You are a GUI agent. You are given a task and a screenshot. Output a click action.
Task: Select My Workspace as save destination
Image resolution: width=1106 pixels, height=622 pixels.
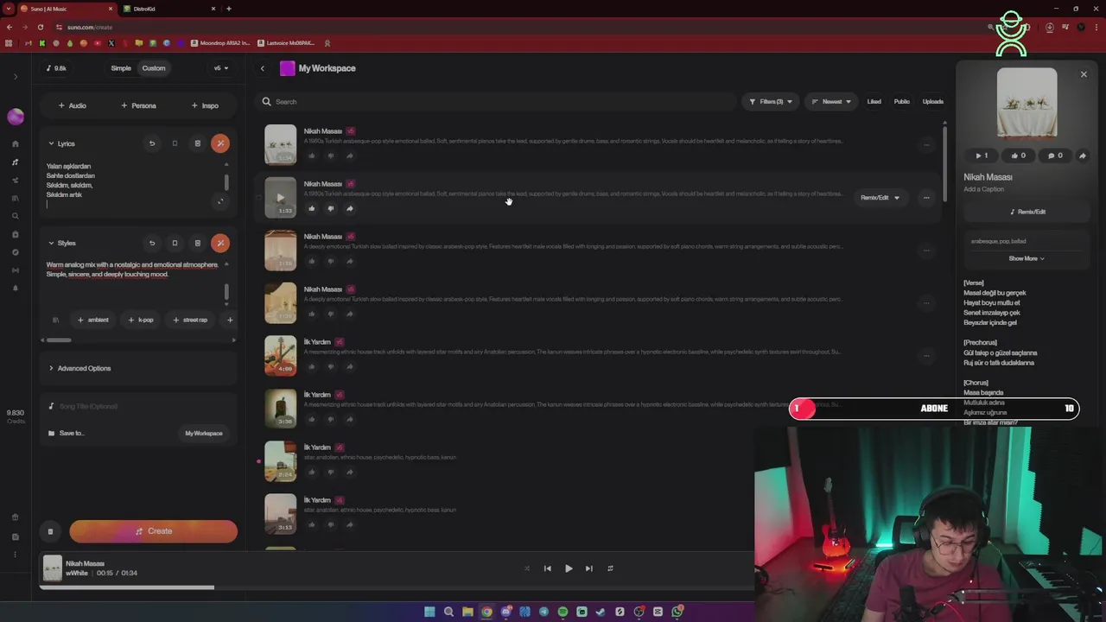point(204,433)
